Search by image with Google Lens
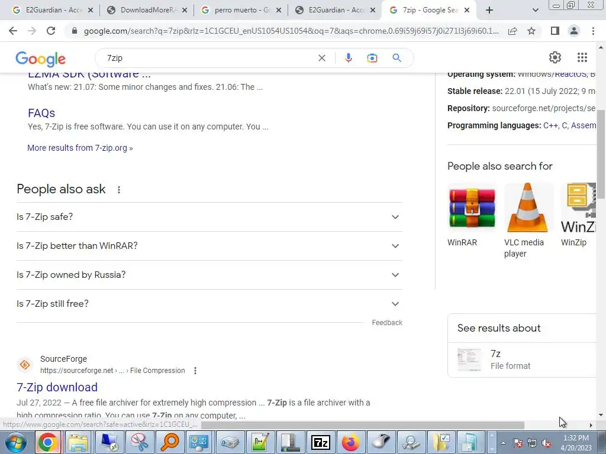Screen dimensions: 606x454 pos(372,58)
